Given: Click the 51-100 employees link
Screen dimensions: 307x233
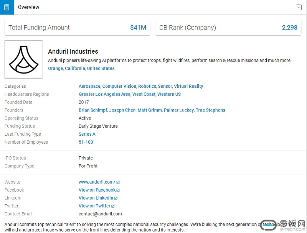Looking at the screenshot, I should coord(86,142).
